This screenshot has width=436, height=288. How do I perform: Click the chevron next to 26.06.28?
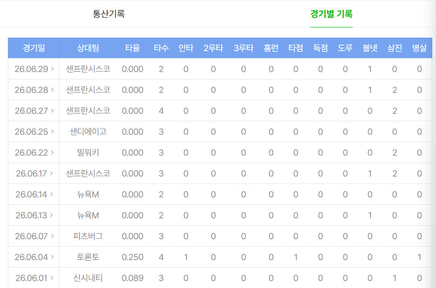pos(52,90)
